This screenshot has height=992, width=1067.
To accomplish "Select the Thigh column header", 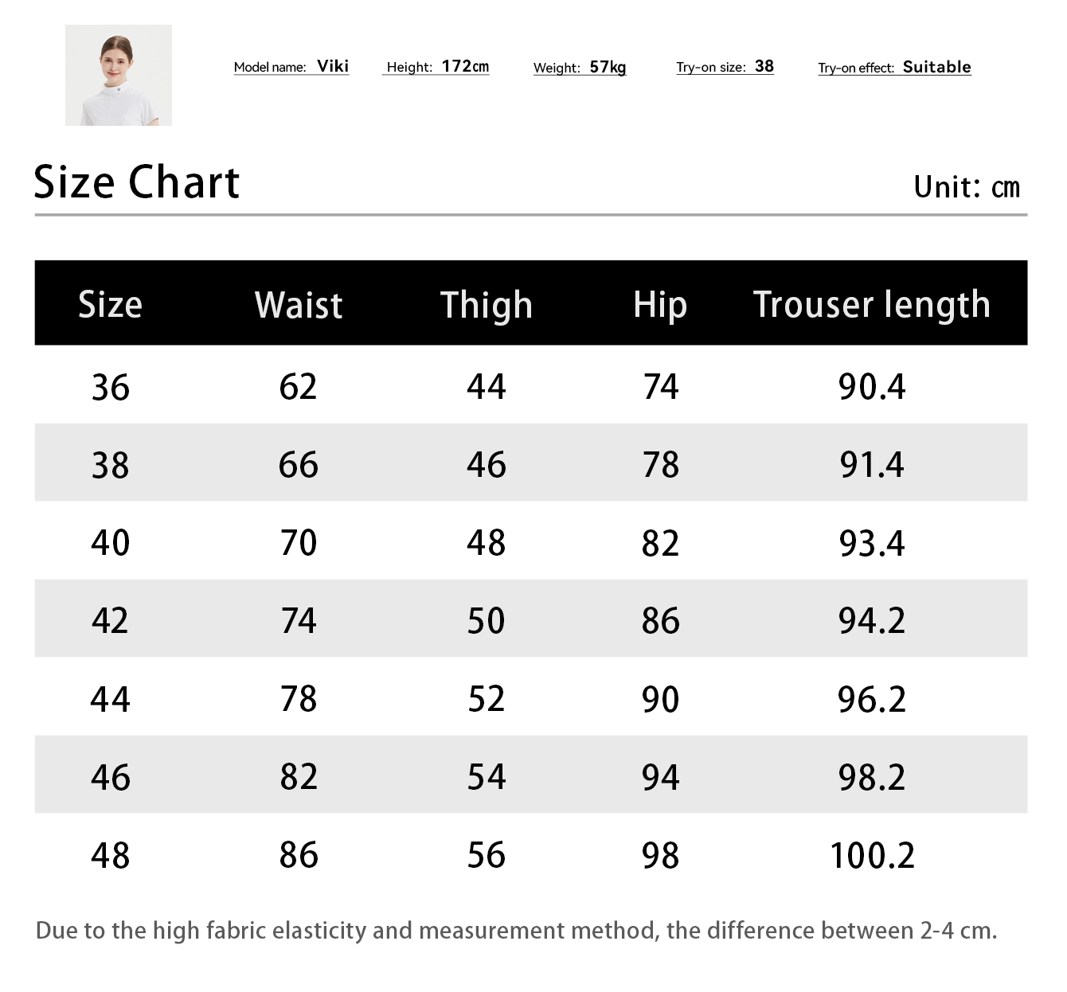I will [x=486, y=305].
